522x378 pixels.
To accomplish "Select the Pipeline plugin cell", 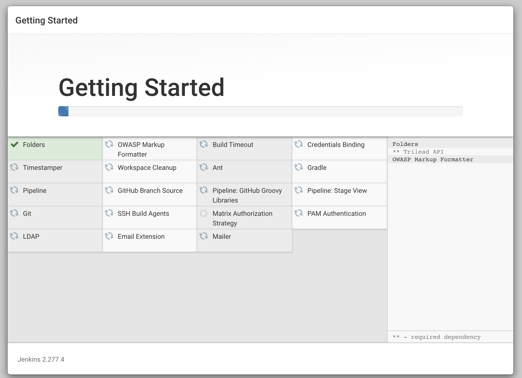I will point(55,194).
